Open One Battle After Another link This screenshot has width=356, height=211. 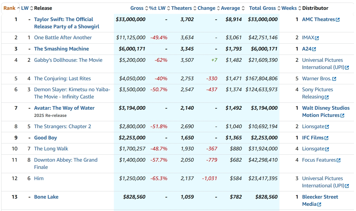(x=63, y=38)
